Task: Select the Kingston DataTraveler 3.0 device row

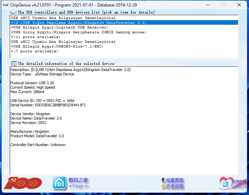Action: point(124,22)
